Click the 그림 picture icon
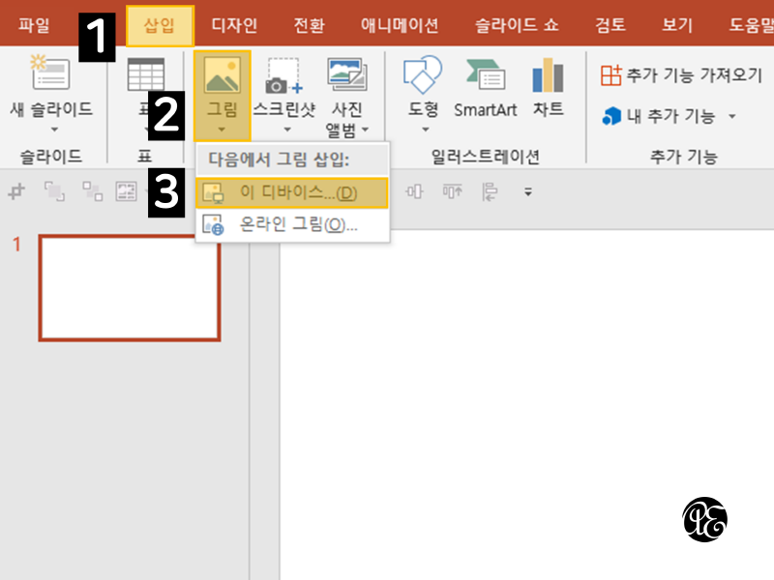774x580 pixels. 223,74
